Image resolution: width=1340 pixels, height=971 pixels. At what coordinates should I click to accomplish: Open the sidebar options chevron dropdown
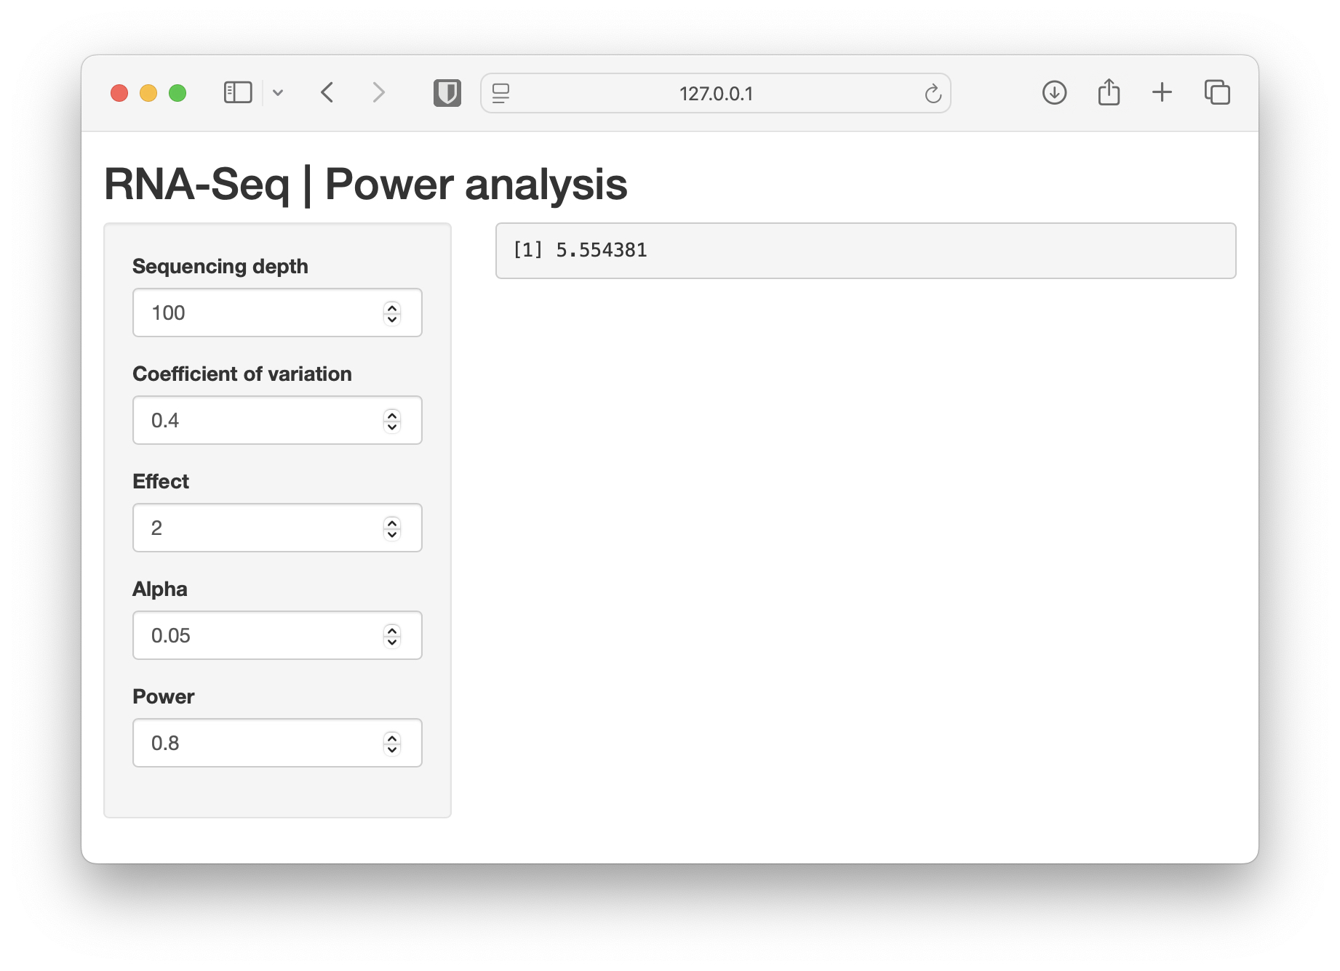[278, 93]
